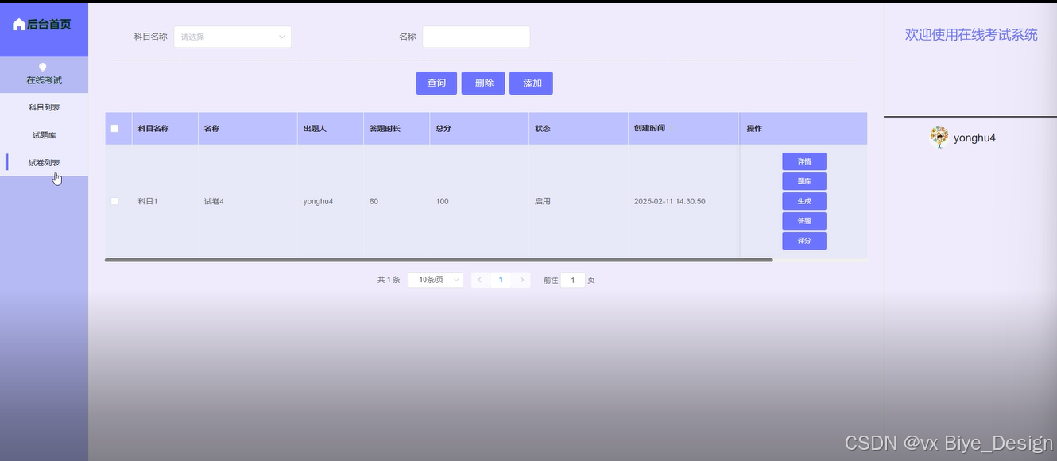This screenshot has height=461, width=1057.
Task: Click the lightbulb icon above 在线考试
Action: (x=43, y=67)
